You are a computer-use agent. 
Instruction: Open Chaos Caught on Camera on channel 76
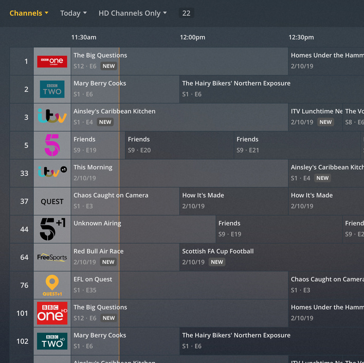coord(326,285)
